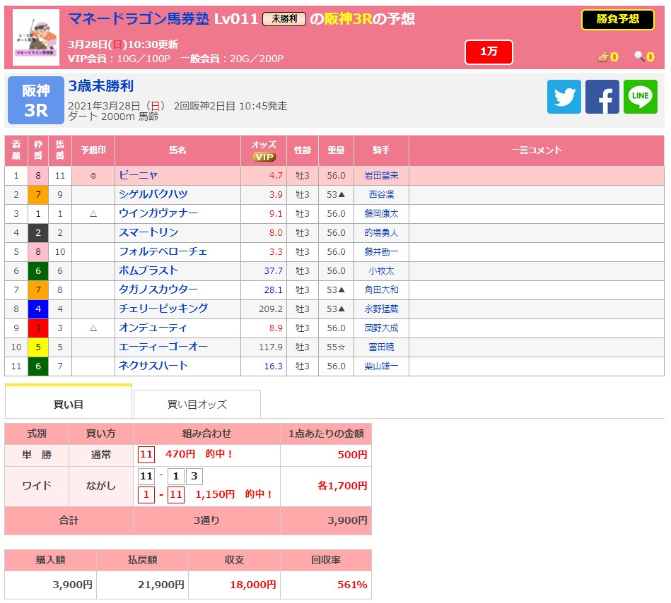Click the 未勝利 rank label
671x603 pixels.
click(284, 20)
